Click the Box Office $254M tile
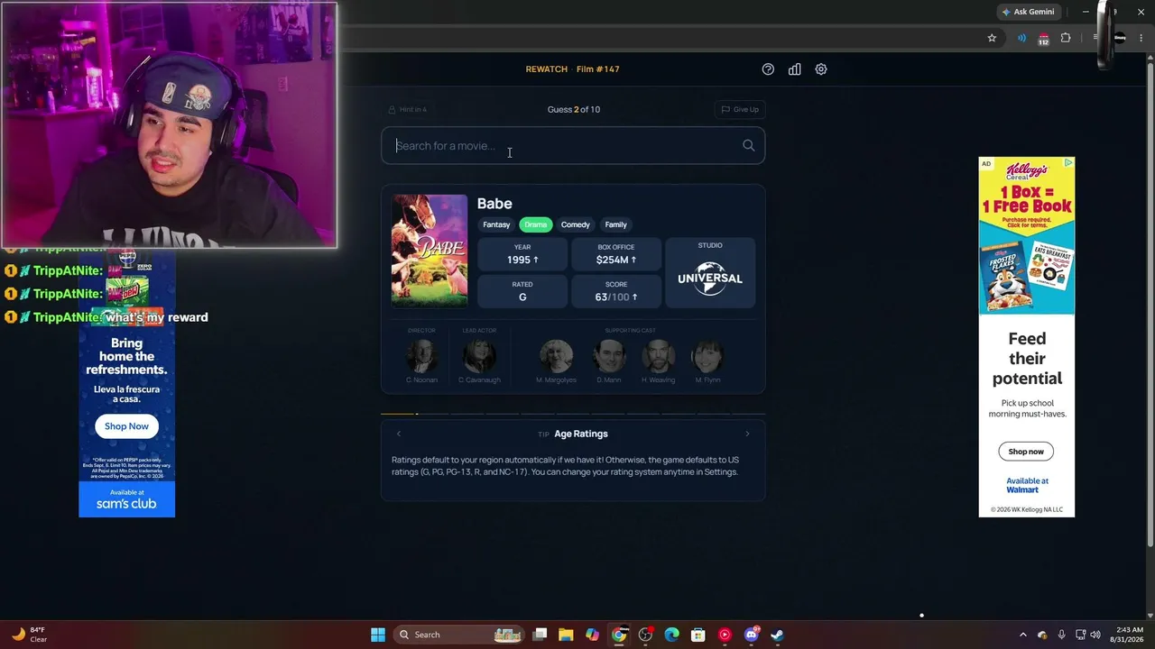 616,254
